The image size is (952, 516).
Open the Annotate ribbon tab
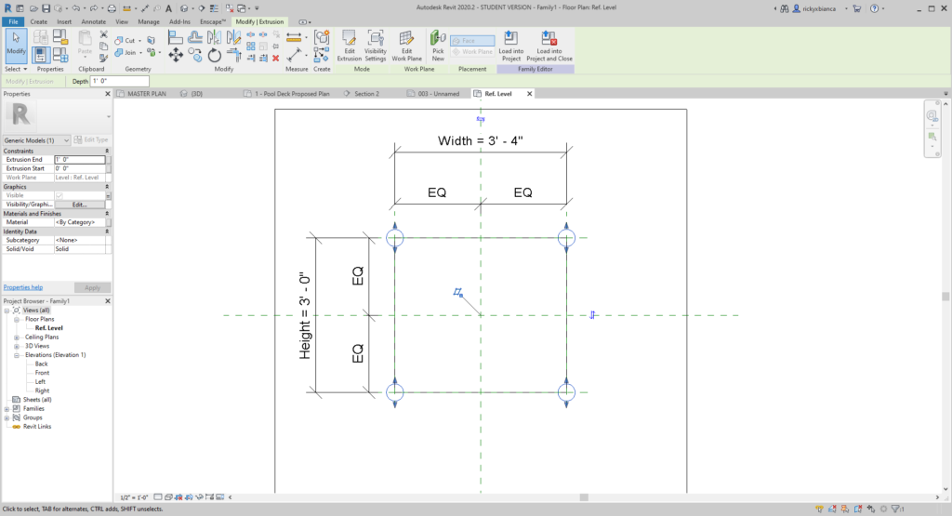(x=94, y=22)
